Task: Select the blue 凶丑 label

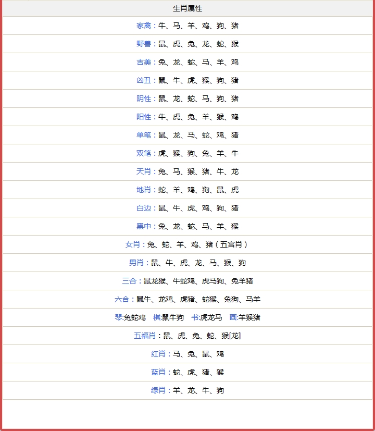Action: coord(144,80)
